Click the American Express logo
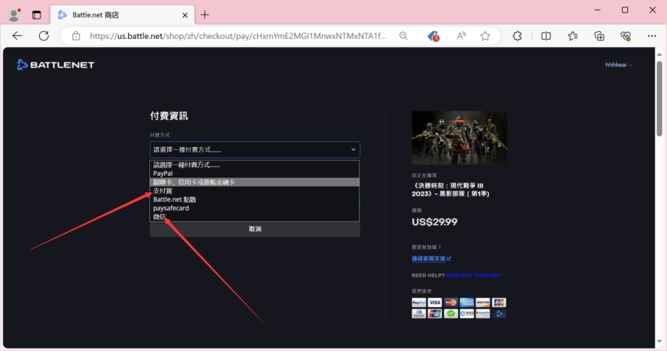The width and height of the screenshot is (667, 351). [x=467, y=302]
